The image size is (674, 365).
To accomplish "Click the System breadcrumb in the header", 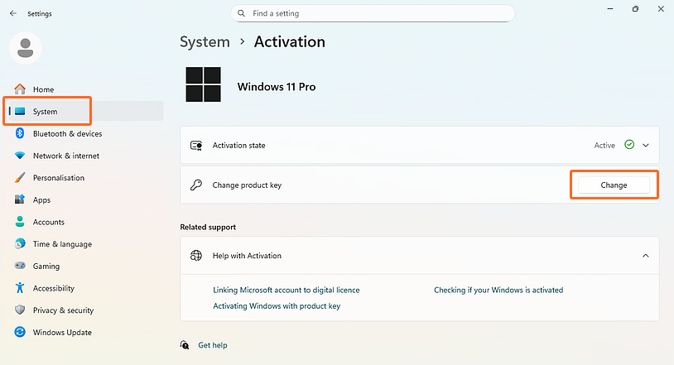I will tap(205, 41).
